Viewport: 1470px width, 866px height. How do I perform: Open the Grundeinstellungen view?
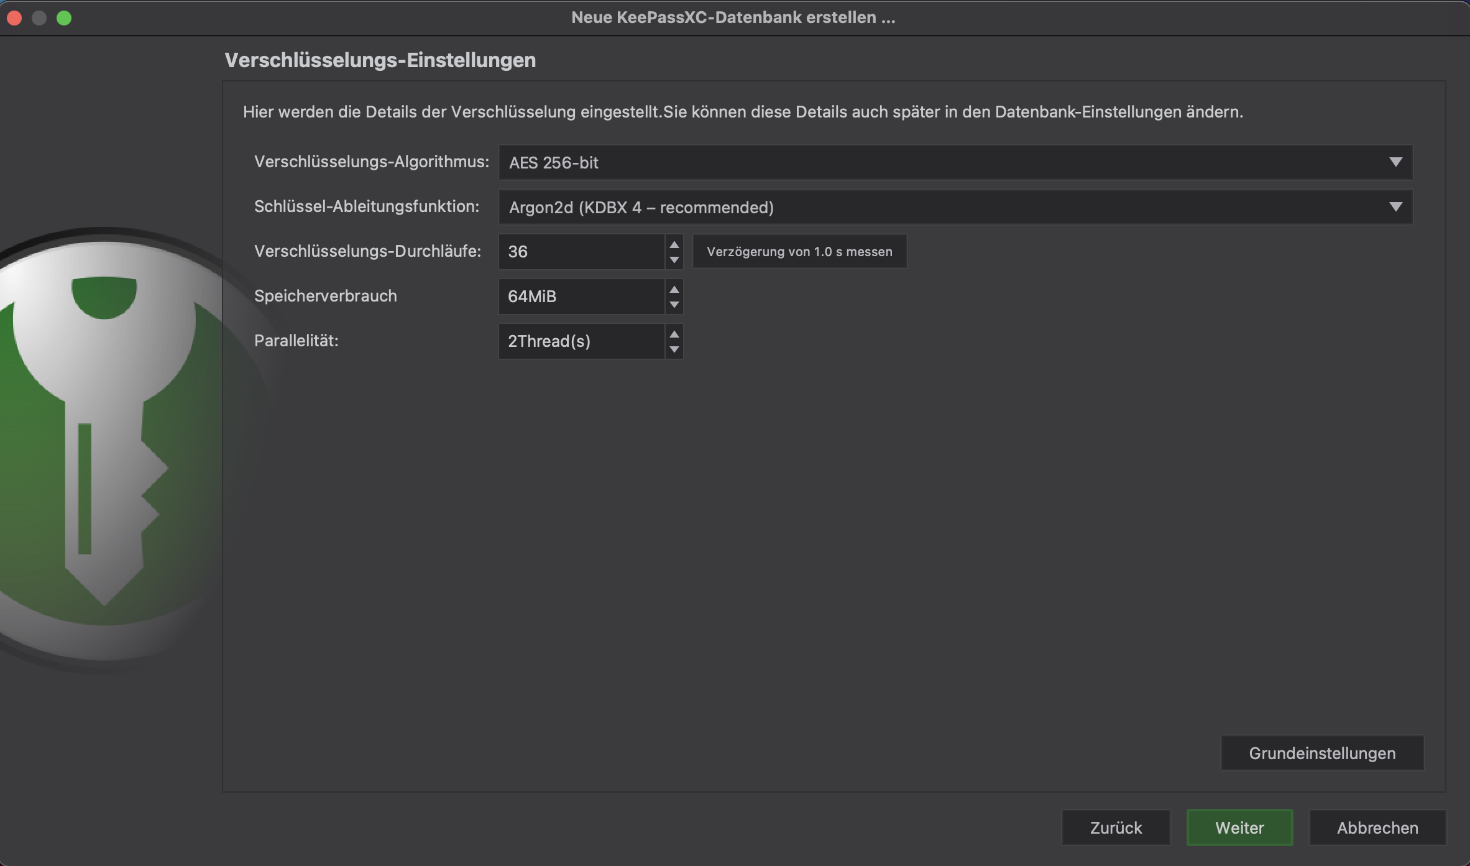[x=1321, y=753]
